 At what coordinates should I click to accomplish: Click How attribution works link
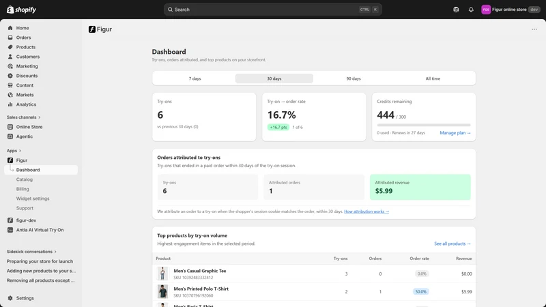[367, 211]
